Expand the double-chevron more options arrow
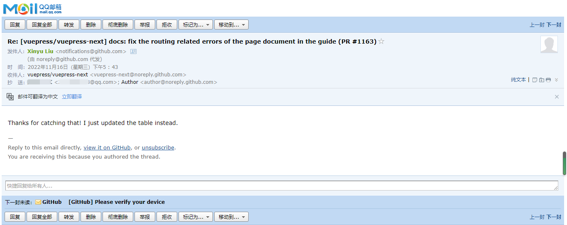The image size is (567, 225). tap(557, 80)
